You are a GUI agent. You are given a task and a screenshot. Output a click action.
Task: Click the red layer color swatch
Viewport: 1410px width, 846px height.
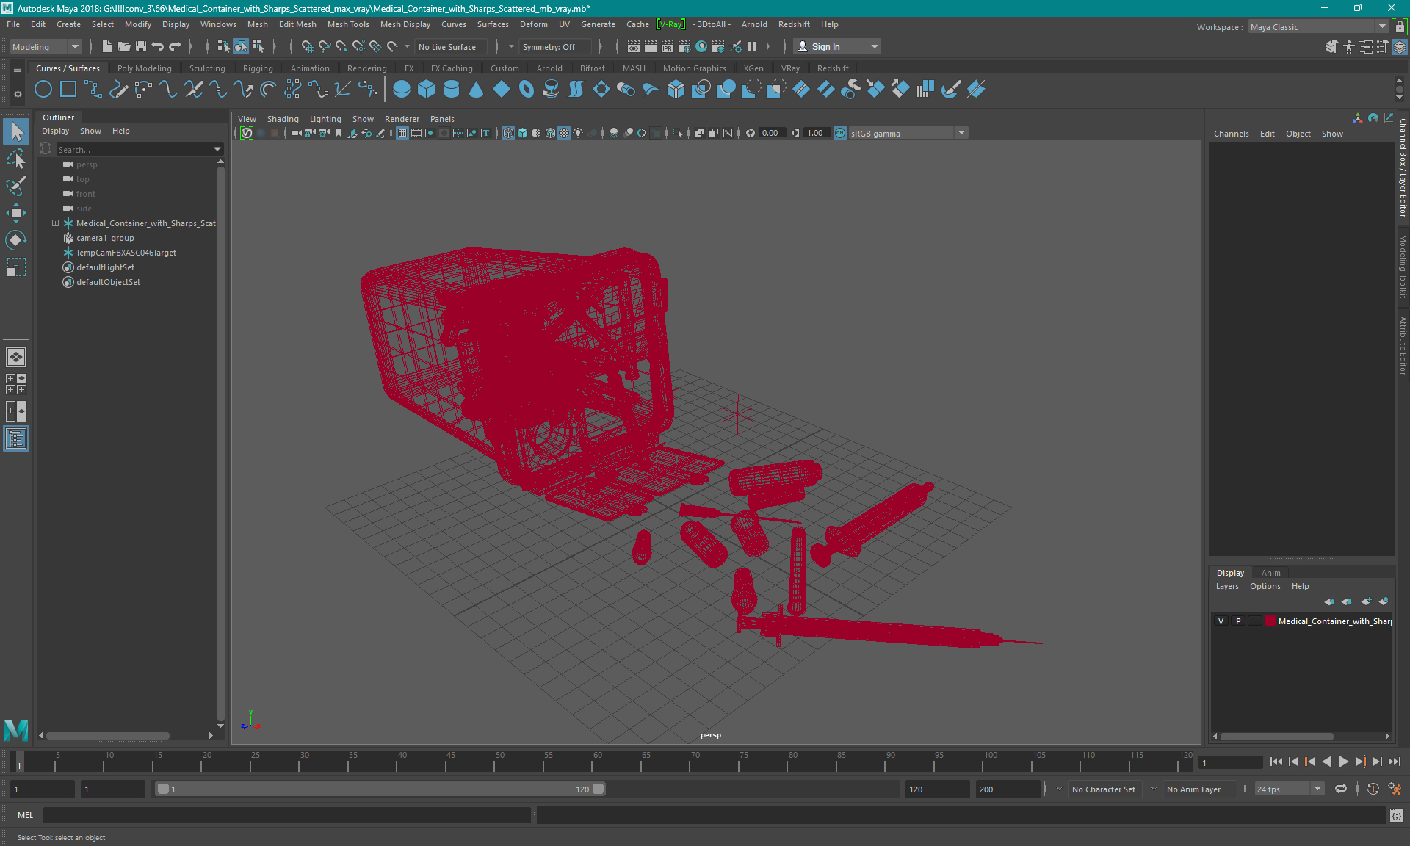[1270, 621]
